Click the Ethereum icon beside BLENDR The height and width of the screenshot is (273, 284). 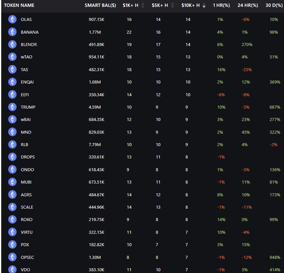coord(12,44)
